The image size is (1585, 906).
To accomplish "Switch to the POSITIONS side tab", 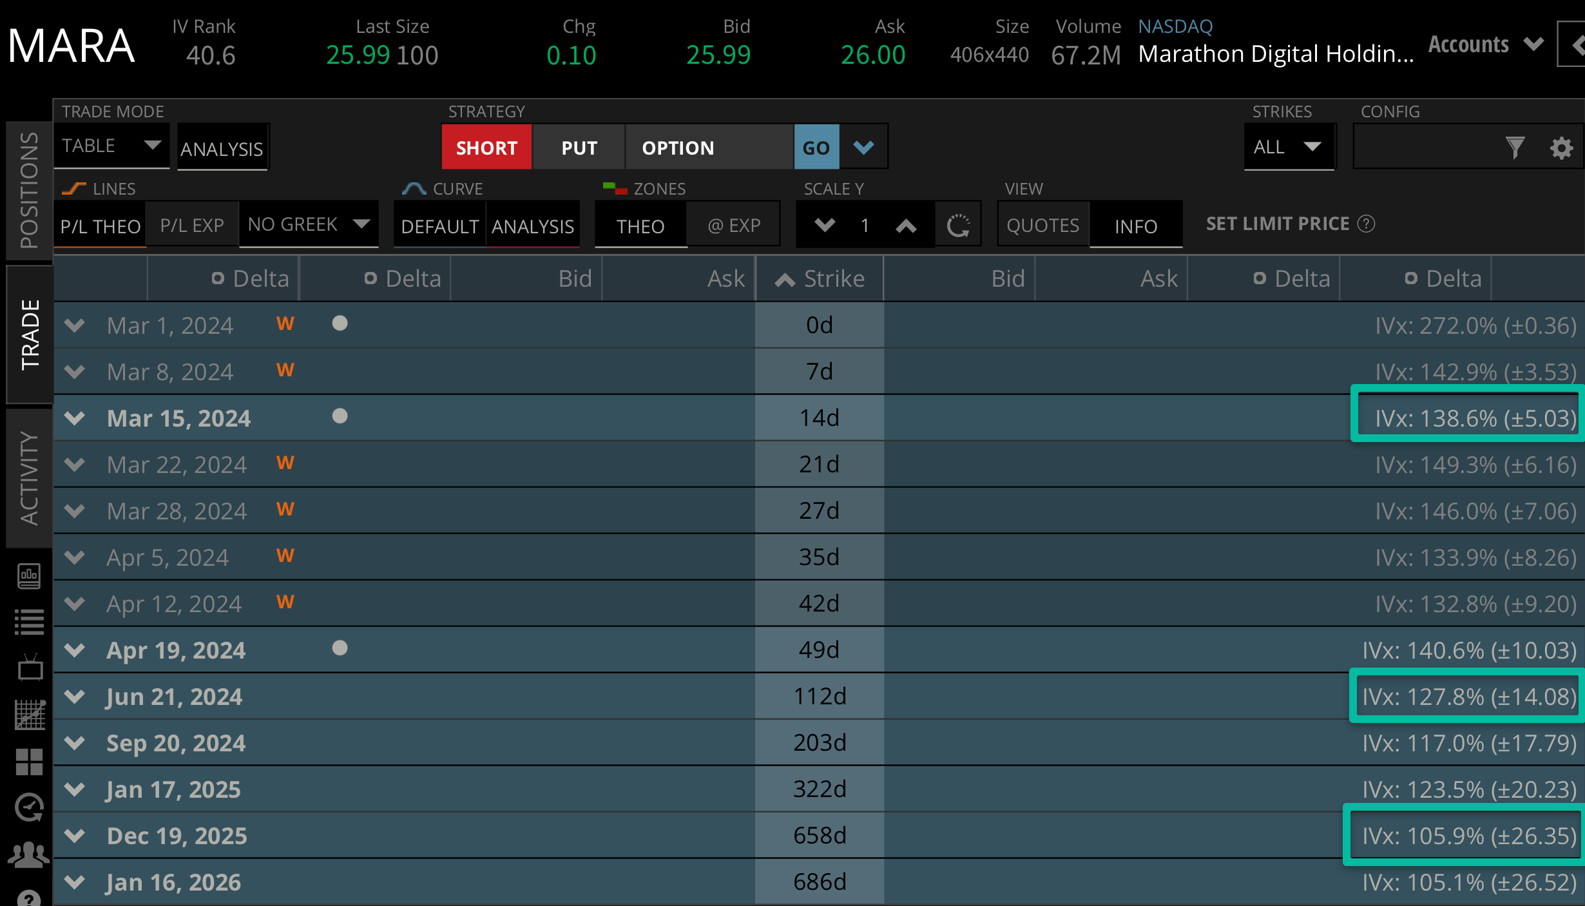I will pyautogui.click(x=29, y=190).
